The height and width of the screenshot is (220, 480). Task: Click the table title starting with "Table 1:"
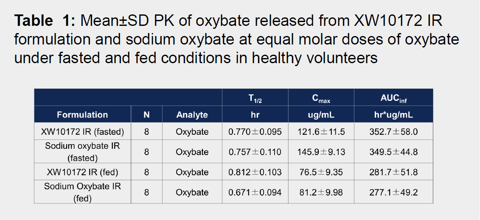[x=237, y=39]
